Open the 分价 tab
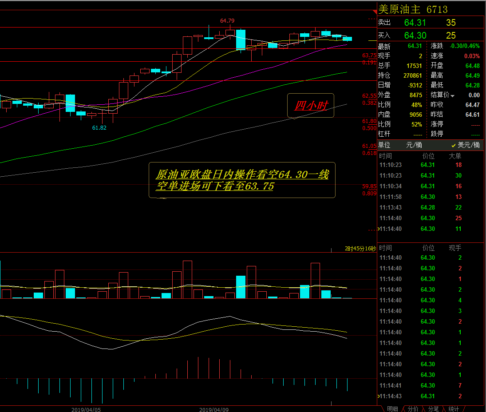Image resolution: width=486 pixels, height=412 pixels. click(x=413, y=408)
